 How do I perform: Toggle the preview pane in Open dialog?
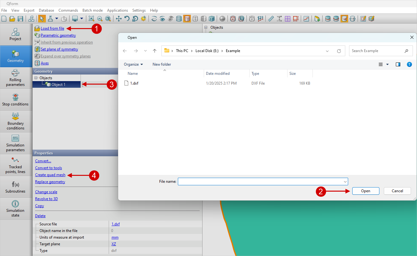coord(398,64)
